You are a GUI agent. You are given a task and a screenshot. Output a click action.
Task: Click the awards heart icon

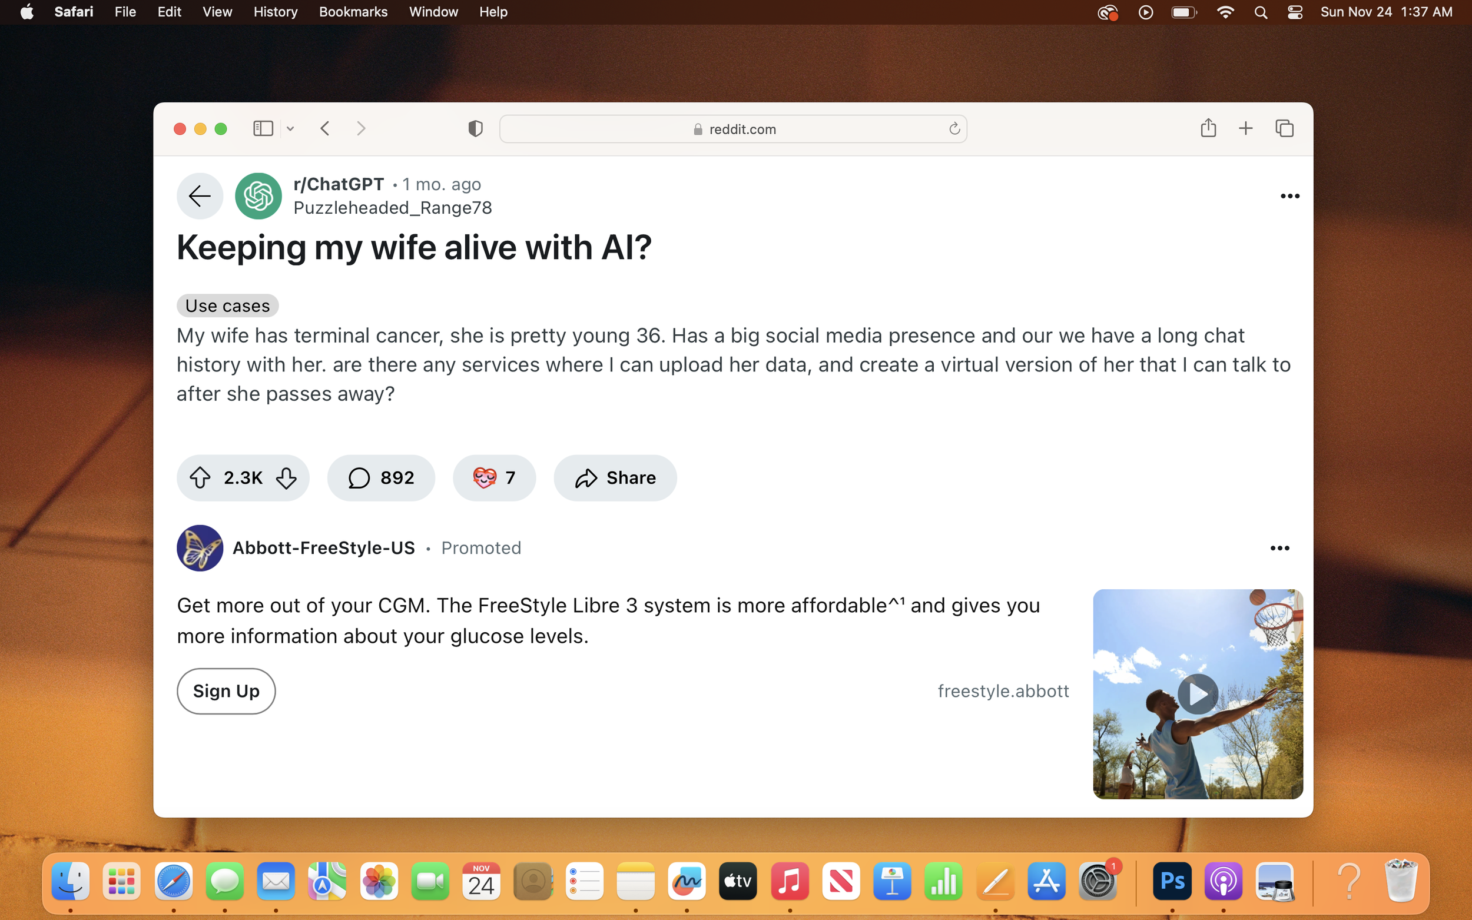tap(485, 477)
